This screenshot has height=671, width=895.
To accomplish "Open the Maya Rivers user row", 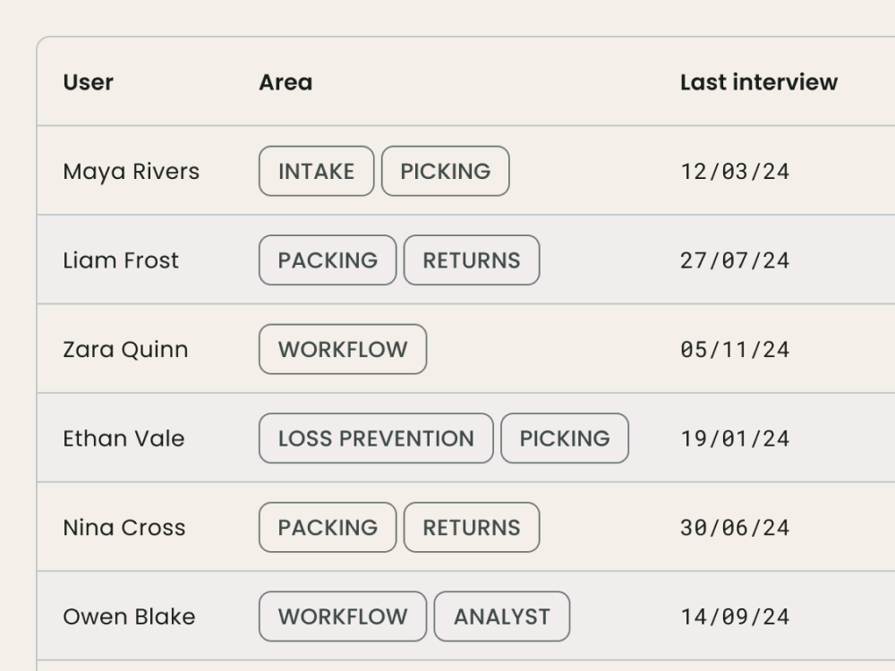I will [131, 171].
